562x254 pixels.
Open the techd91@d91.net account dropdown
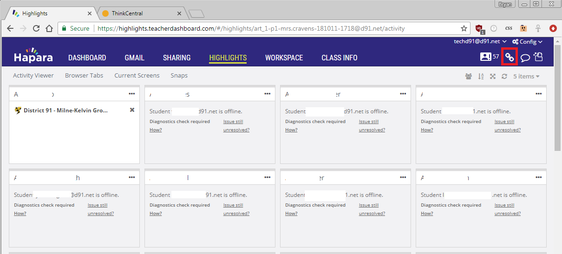(480, 42)
